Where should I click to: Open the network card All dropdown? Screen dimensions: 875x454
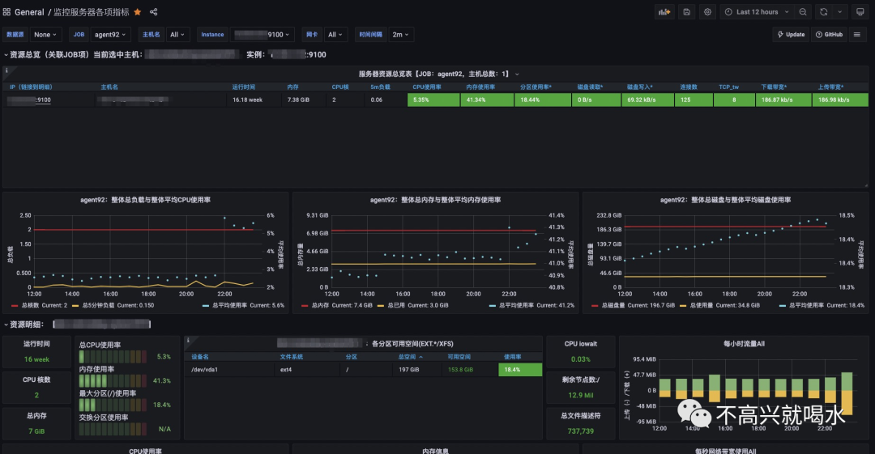pos(335,35)
